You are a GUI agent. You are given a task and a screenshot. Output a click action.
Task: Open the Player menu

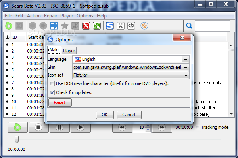[x=67, y=16]
